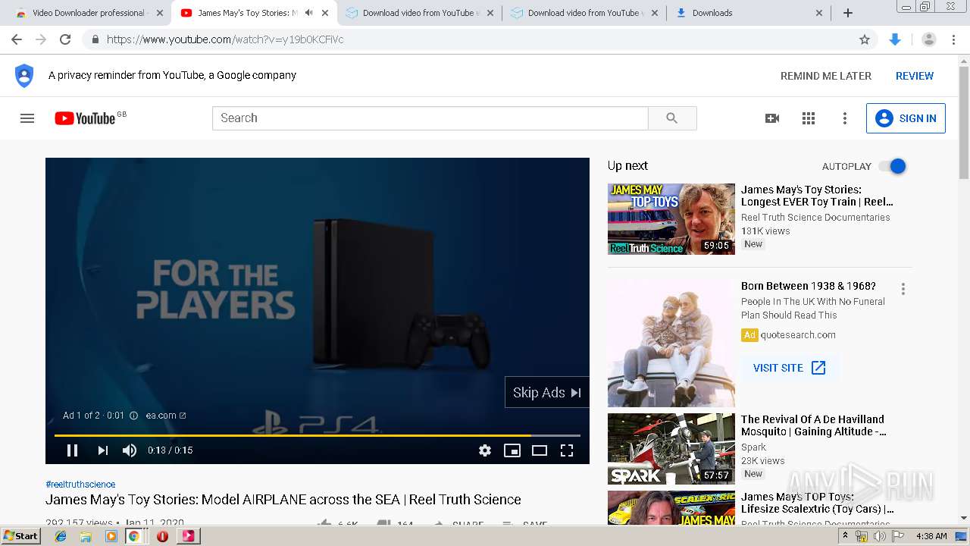Open The Revival Of A De Havilland Mosquito title

click(813, 425)
